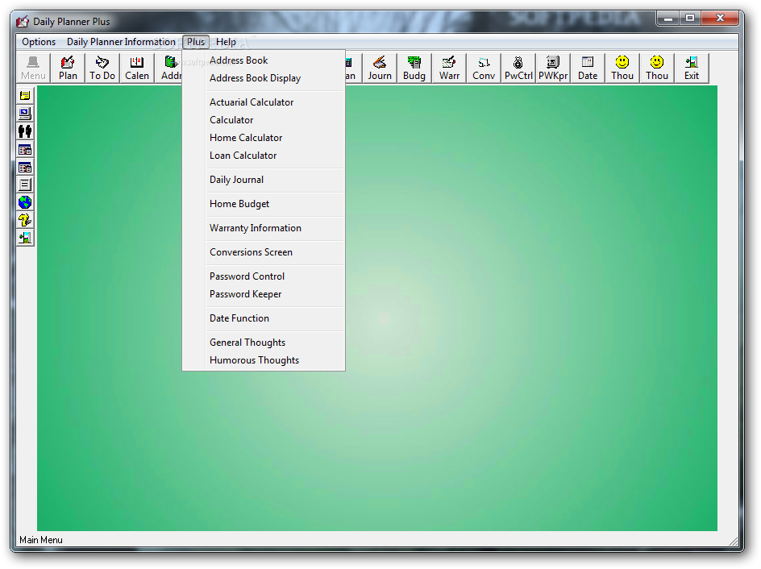Click the Exit toolbar button
This screenshot has height=569, width=761.
click(x=692, y=68)
